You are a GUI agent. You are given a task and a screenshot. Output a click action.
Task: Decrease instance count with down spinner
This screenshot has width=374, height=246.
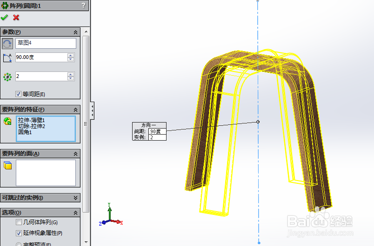(x=71, y=78)
